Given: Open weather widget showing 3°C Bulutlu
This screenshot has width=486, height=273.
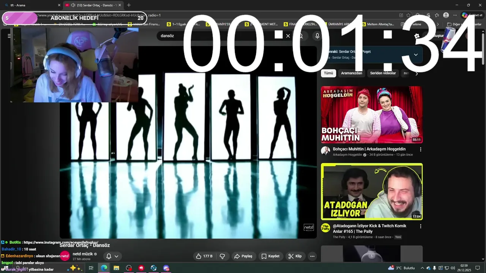Looking at the screenshot, I should pos(401,268).
